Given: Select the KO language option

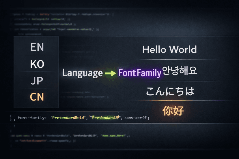Looking at the screenshot, I should 37,64.
